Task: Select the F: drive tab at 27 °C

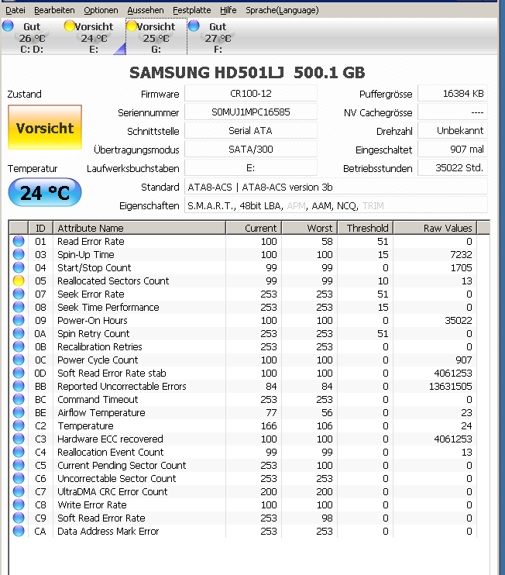Action: click(218, 37)
